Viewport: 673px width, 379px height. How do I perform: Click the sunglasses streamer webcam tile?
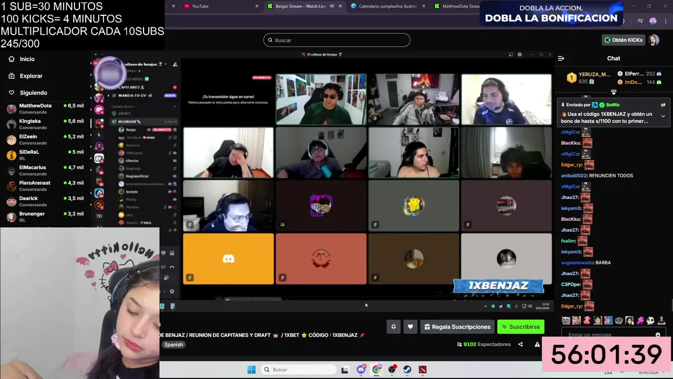pyautogui.click(x=321, y=99)
